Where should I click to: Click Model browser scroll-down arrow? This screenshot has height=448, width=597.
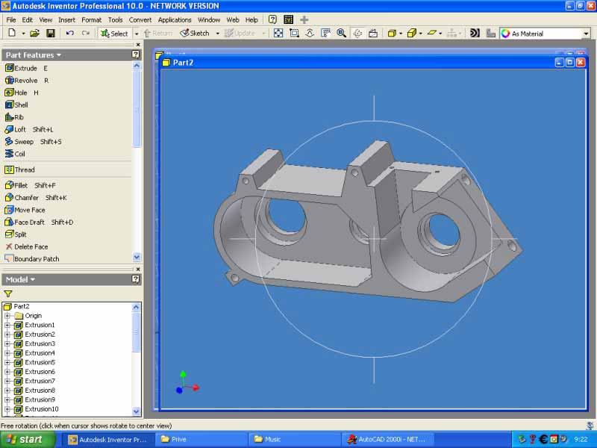point(137,411)
